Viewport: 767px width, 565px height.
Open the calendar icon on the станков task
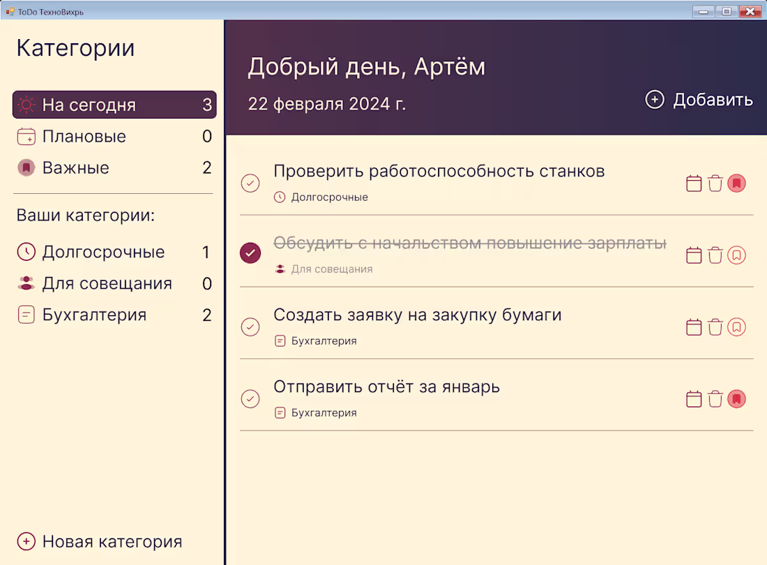coord(694,183)
